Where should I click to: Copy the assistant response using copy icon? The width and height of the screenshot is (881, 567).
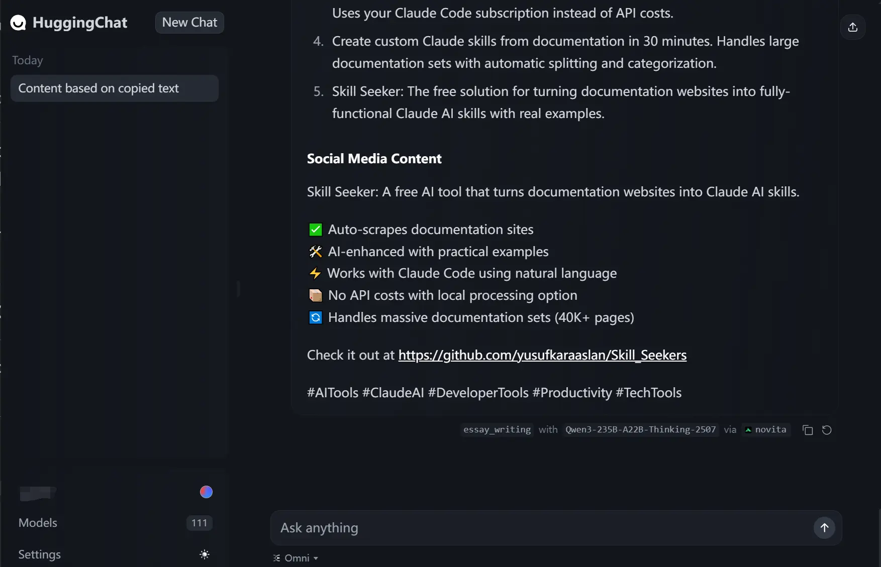[808, 430]
